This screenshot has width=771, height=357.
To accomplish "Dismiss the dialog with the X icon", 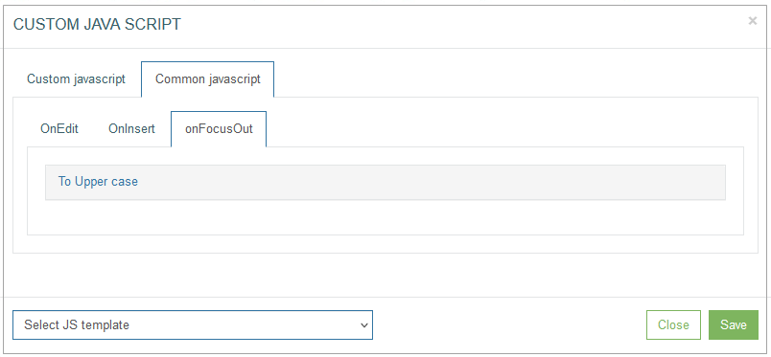I will pos(753,21).
